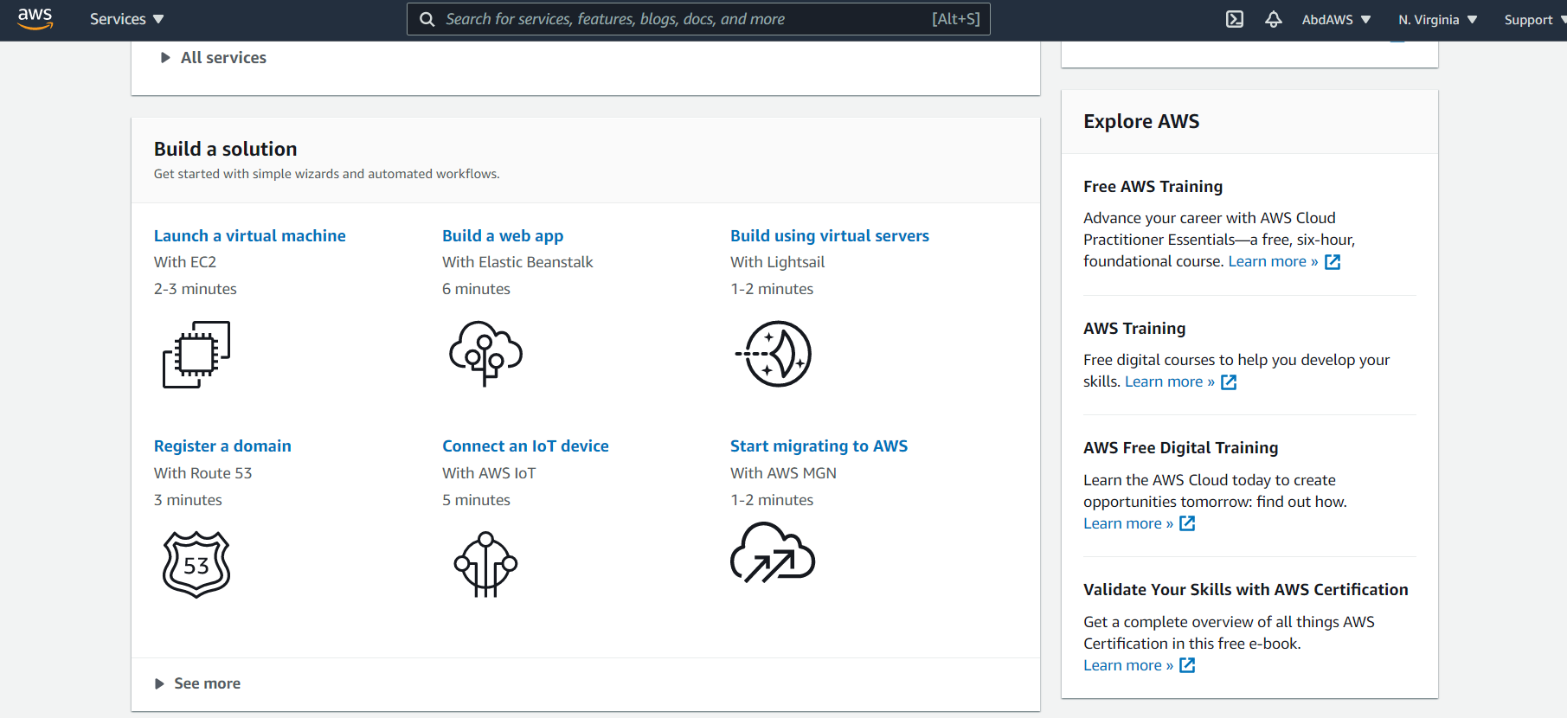The width and height of the screenshot is (1567, 718).
Task: Click Learn more under AWS Certification
Action: (x=1128, y=665)
